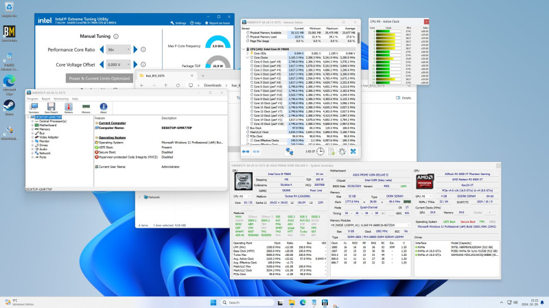Select the Ports tree item in HWiNFO
Viewport: 549px width, 308px height.
point(43,157)
